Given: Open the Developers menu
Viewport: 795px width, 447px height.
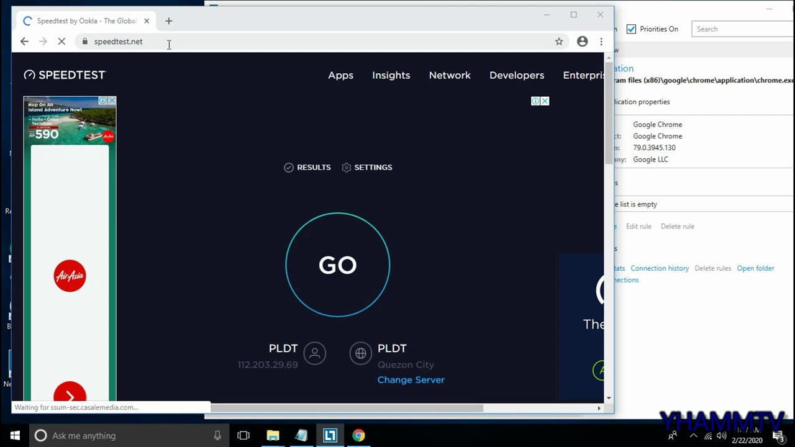Looking at the screenshot, I should [x=517, y=75].
